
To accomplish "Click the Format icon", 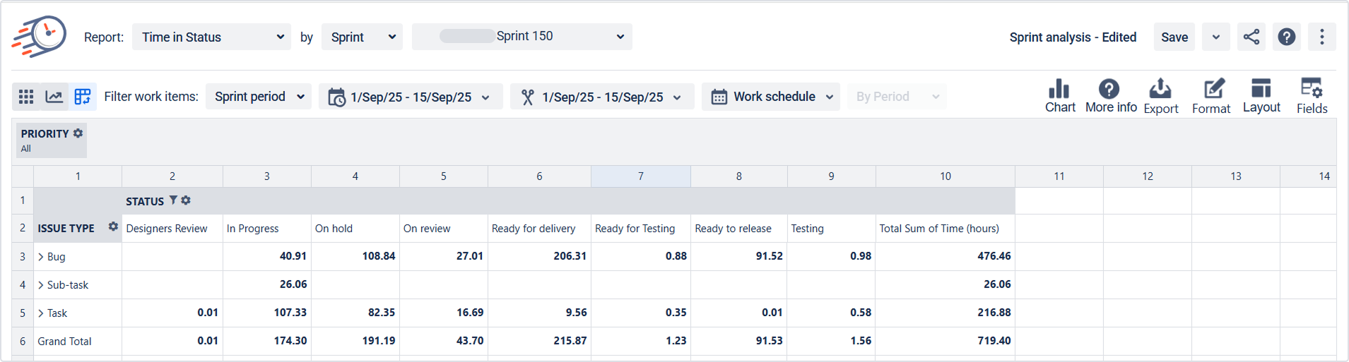I will [x=1212, y=96].
